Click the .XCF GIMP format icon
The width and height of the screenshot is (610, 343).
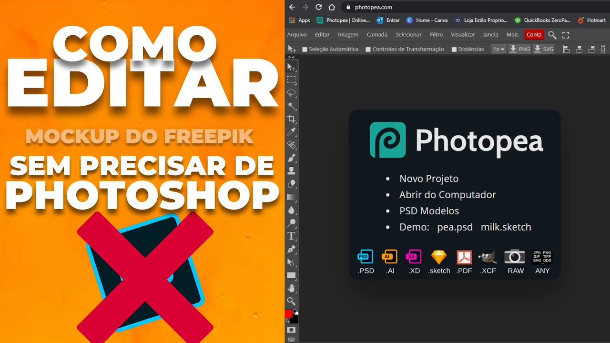tap(488, 257)
